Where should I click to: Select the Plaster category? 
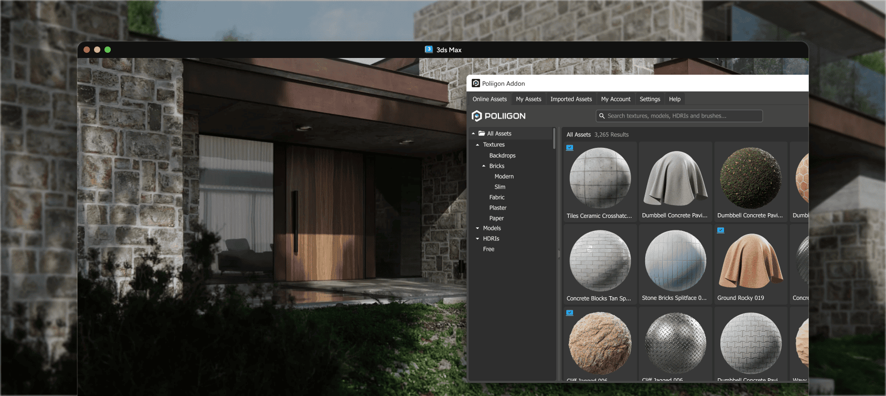point(498,208)
